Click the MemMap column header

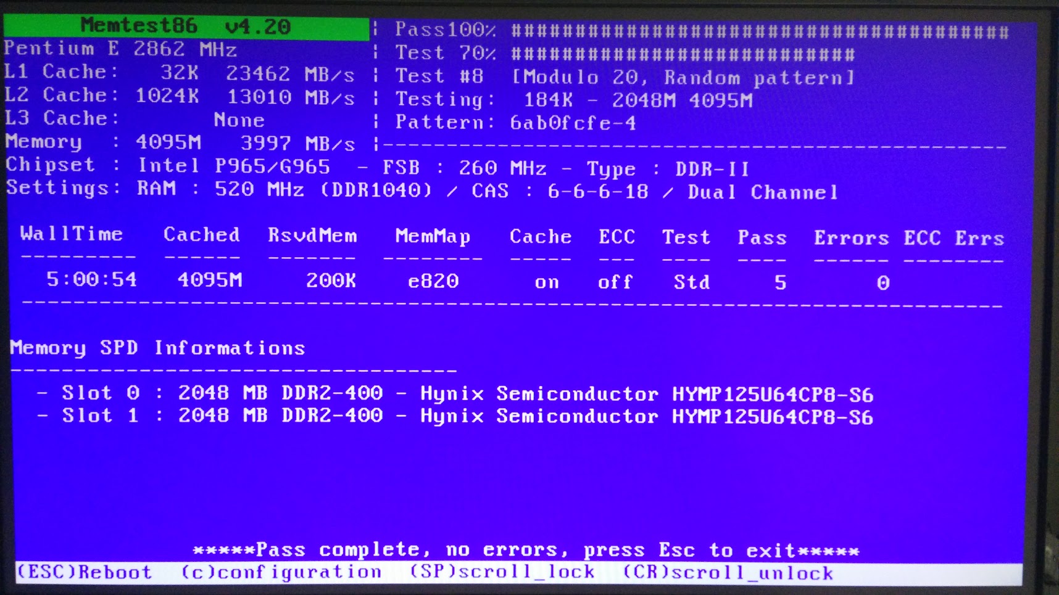pos(433,236)
